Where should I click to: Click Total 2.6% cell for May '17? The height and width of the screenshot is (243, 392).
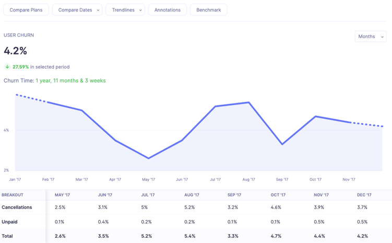click(60, 236)
